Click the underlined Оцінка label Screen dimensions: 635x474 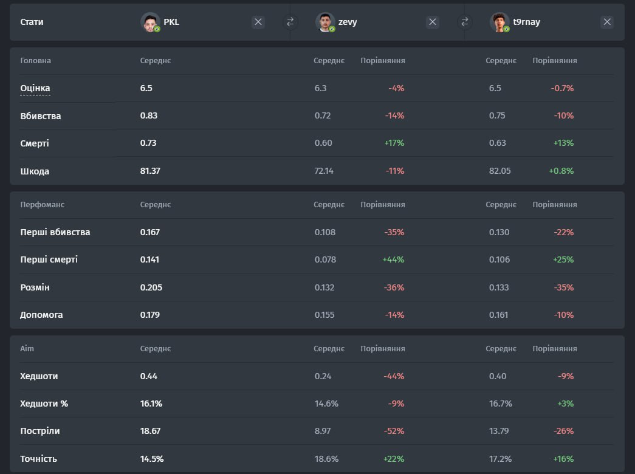click(35, 88)
